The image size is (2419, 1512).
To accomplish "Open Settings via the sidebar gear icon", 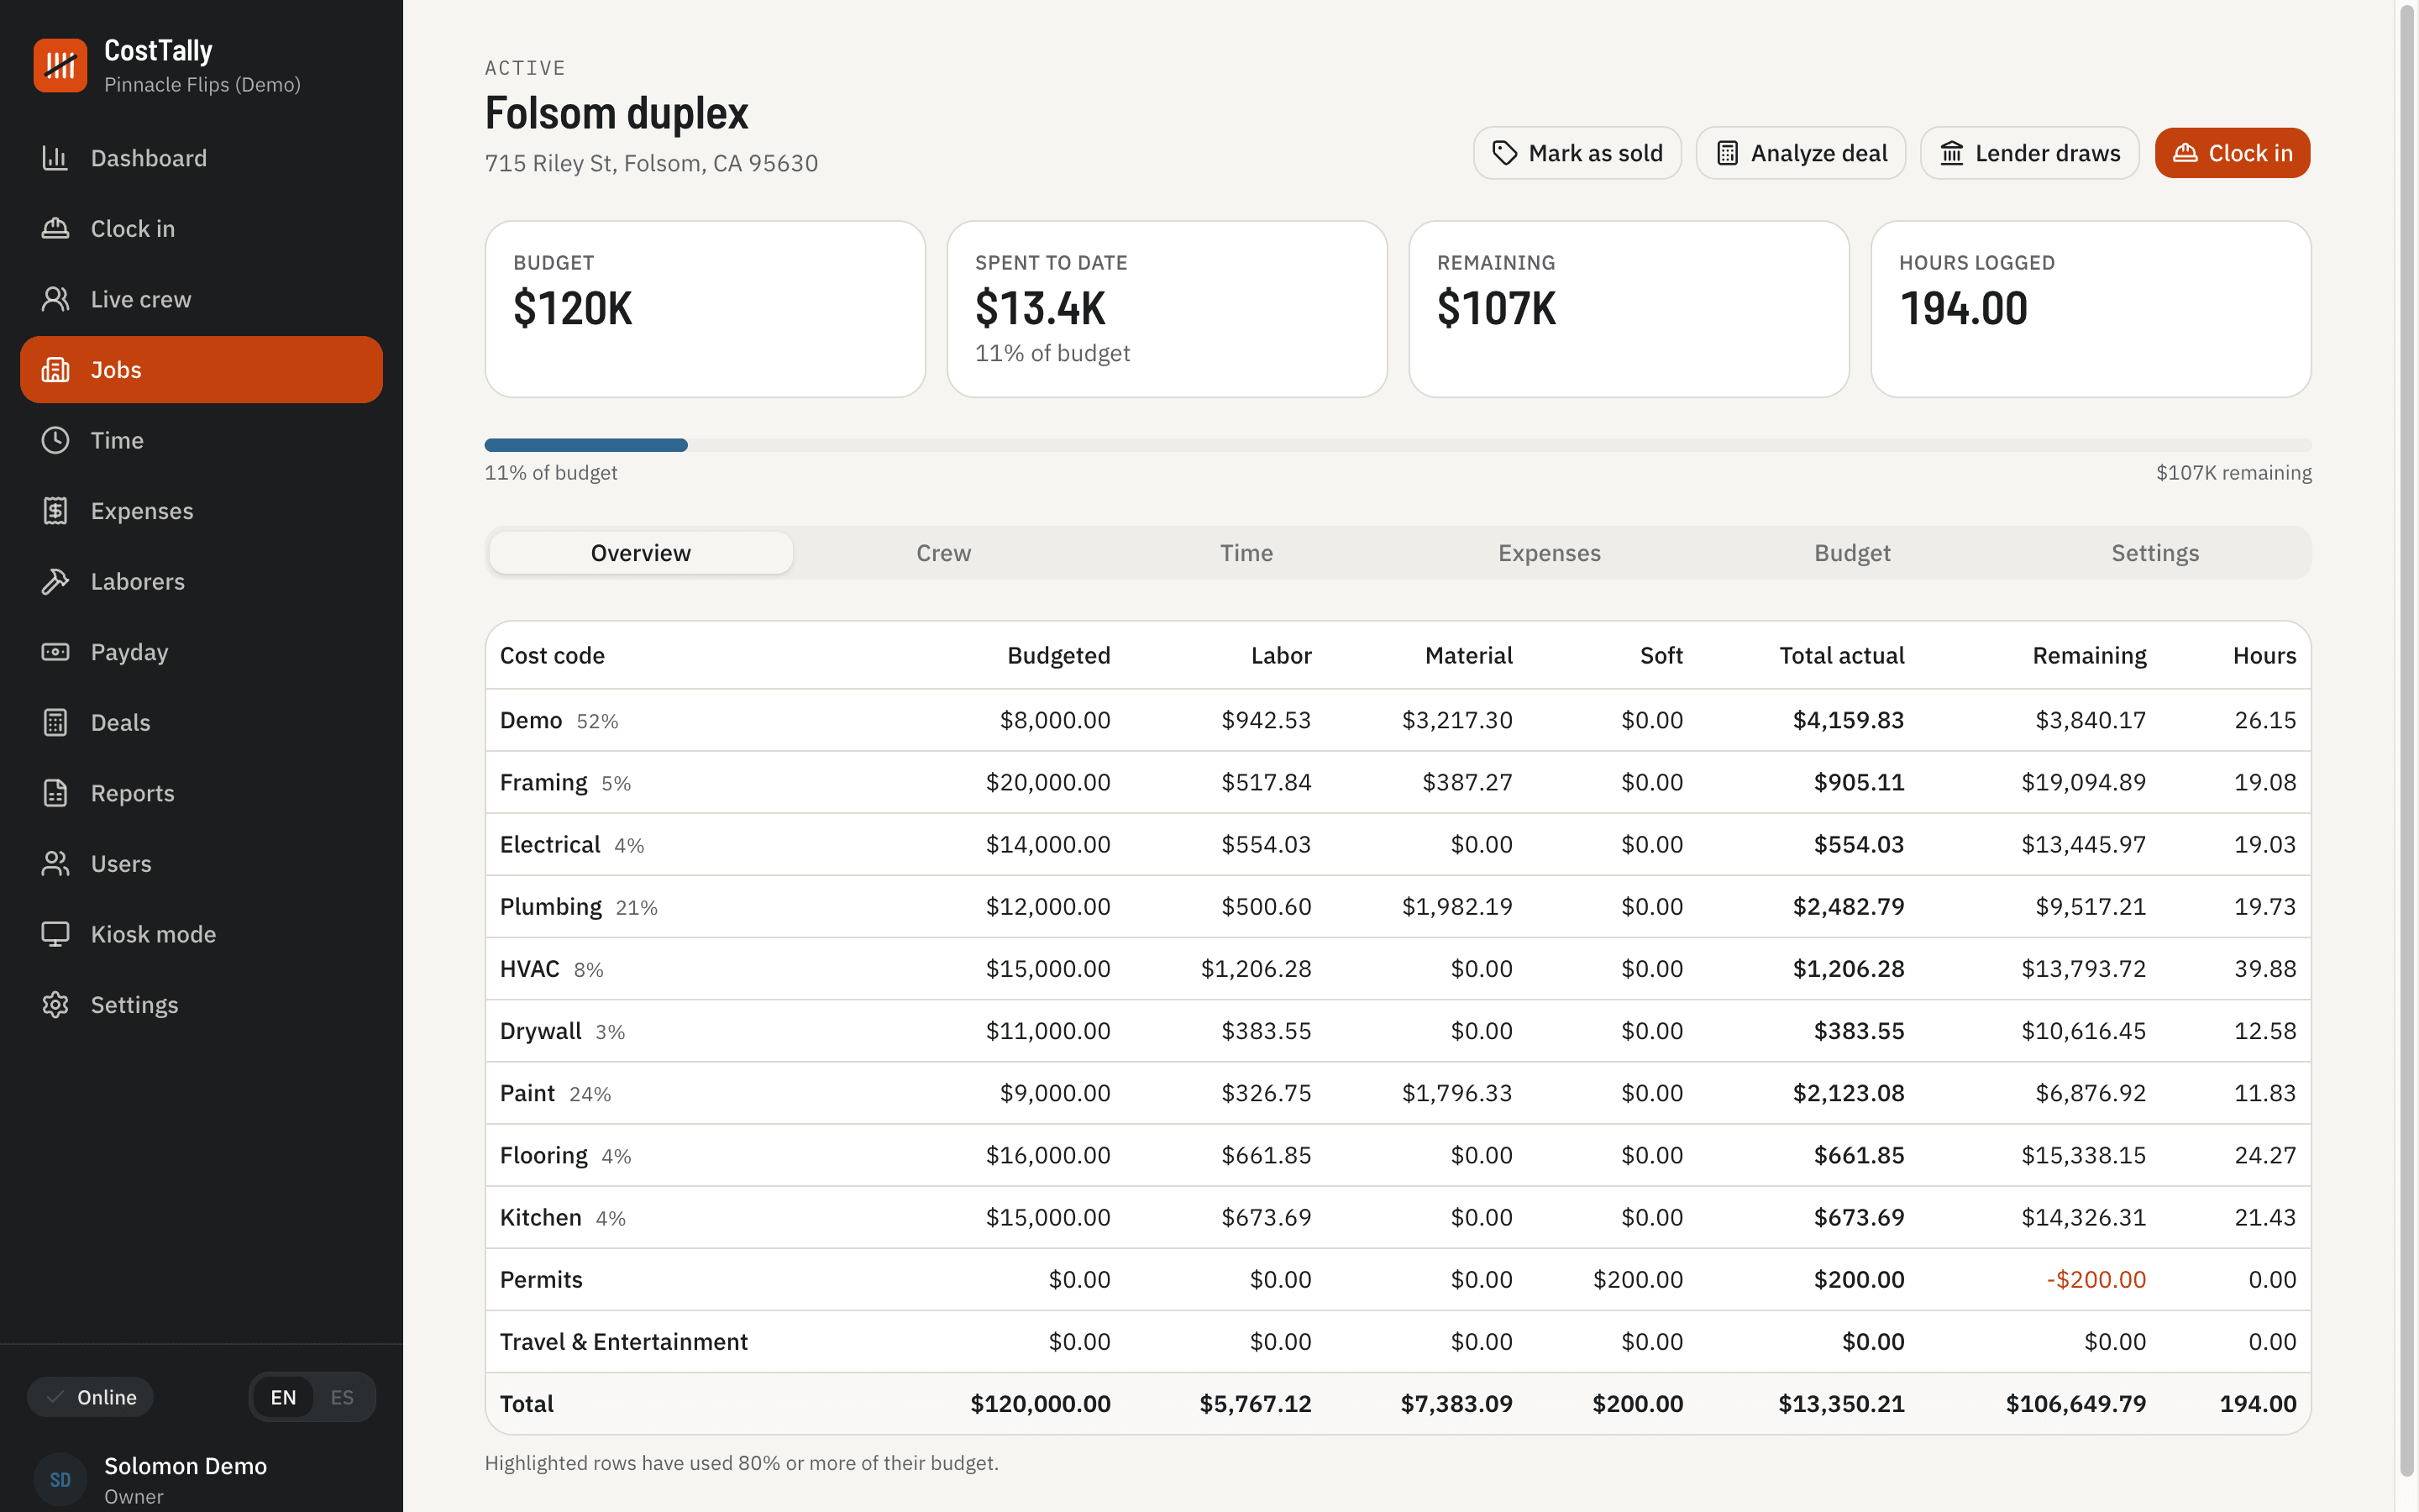I will (55, 1004).
